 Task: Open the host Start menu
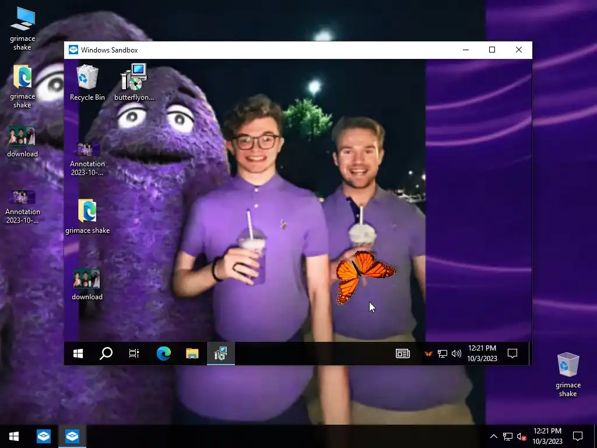(14, 436)
